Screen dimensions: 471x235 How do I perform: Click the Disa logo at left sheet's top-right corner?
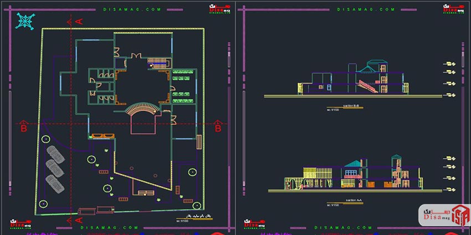click(x=217, y=7)
